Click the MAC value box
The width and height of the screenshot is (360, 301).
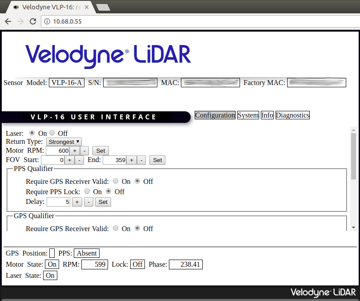(210, 83)
